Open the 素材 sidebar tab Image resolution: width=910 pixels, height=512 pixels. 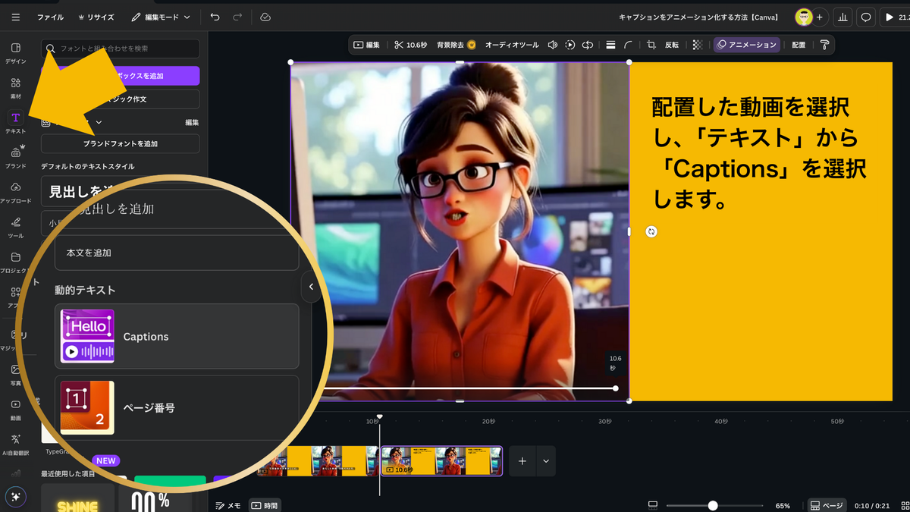pyautogui.click(x=16, y=88)
